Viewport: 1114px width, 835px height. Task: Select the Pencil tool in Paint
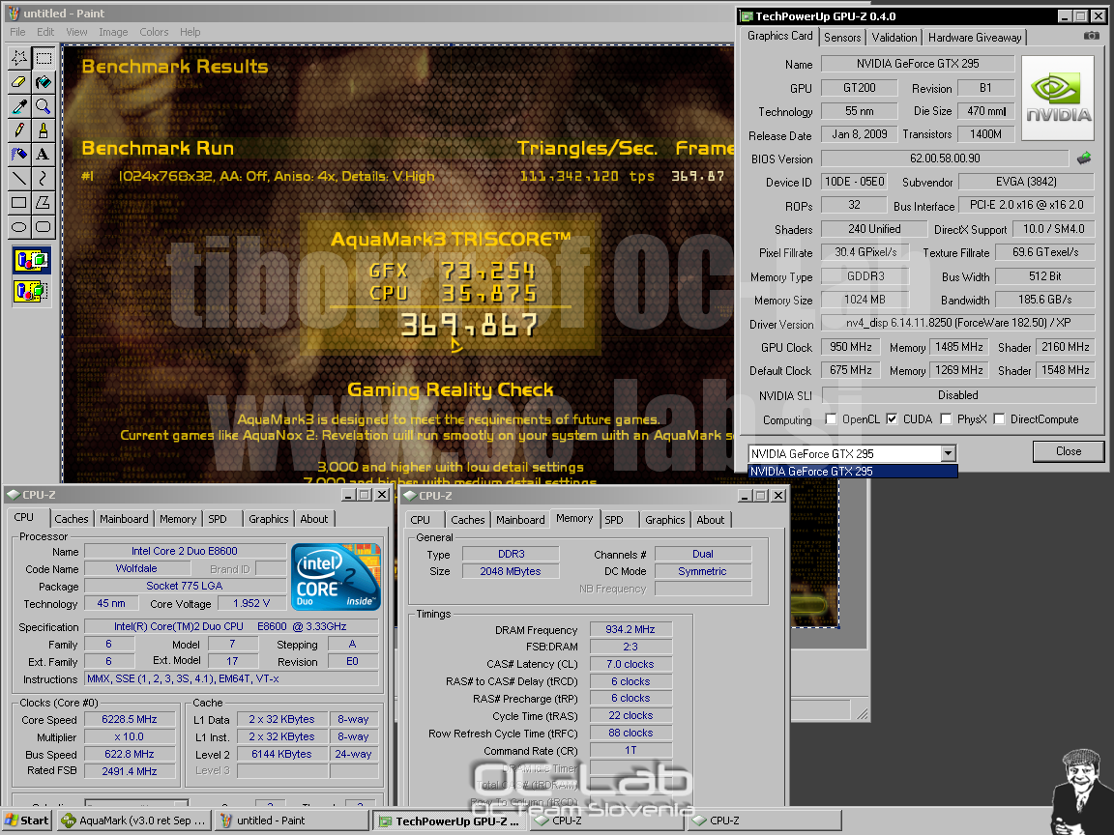[x=19, y=130]
